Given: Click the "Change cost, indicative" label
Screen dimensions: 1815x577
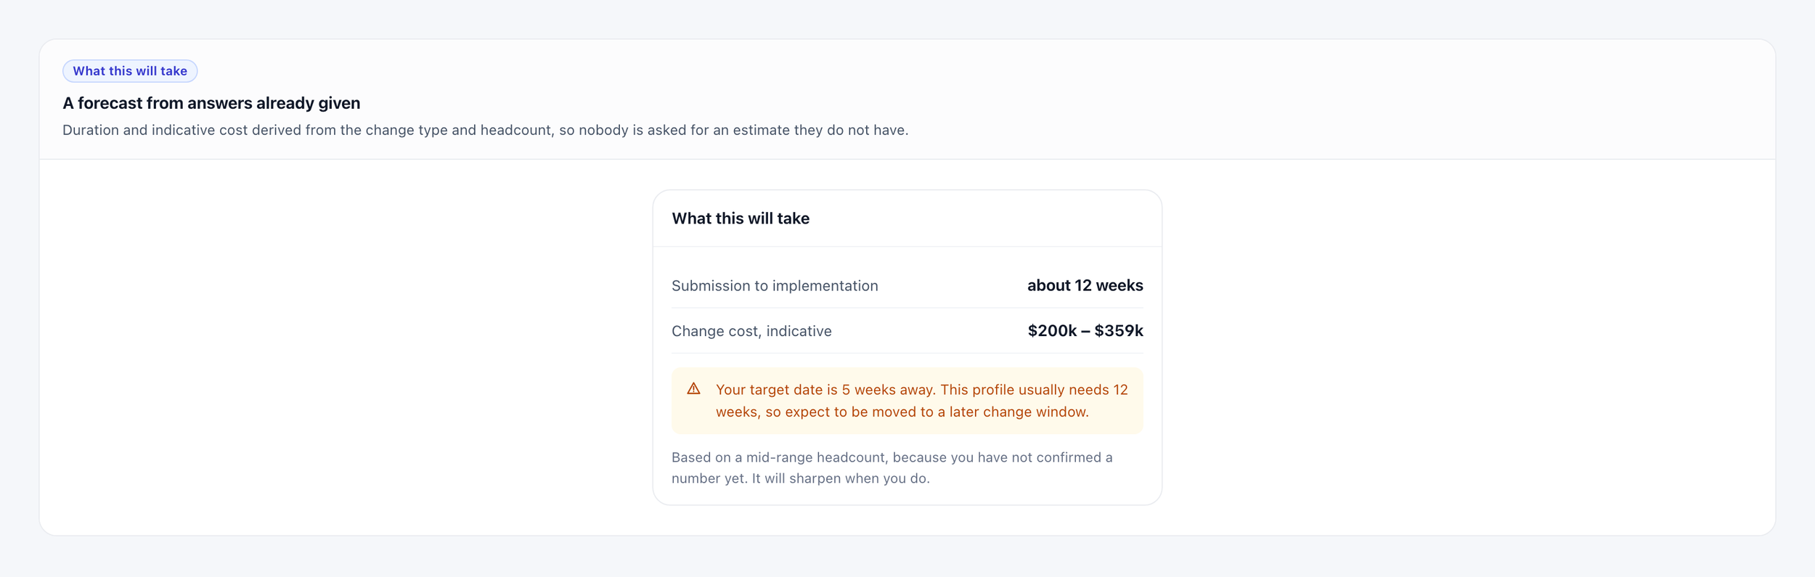Looking at the screenshot, I should (x=751, y=331).
